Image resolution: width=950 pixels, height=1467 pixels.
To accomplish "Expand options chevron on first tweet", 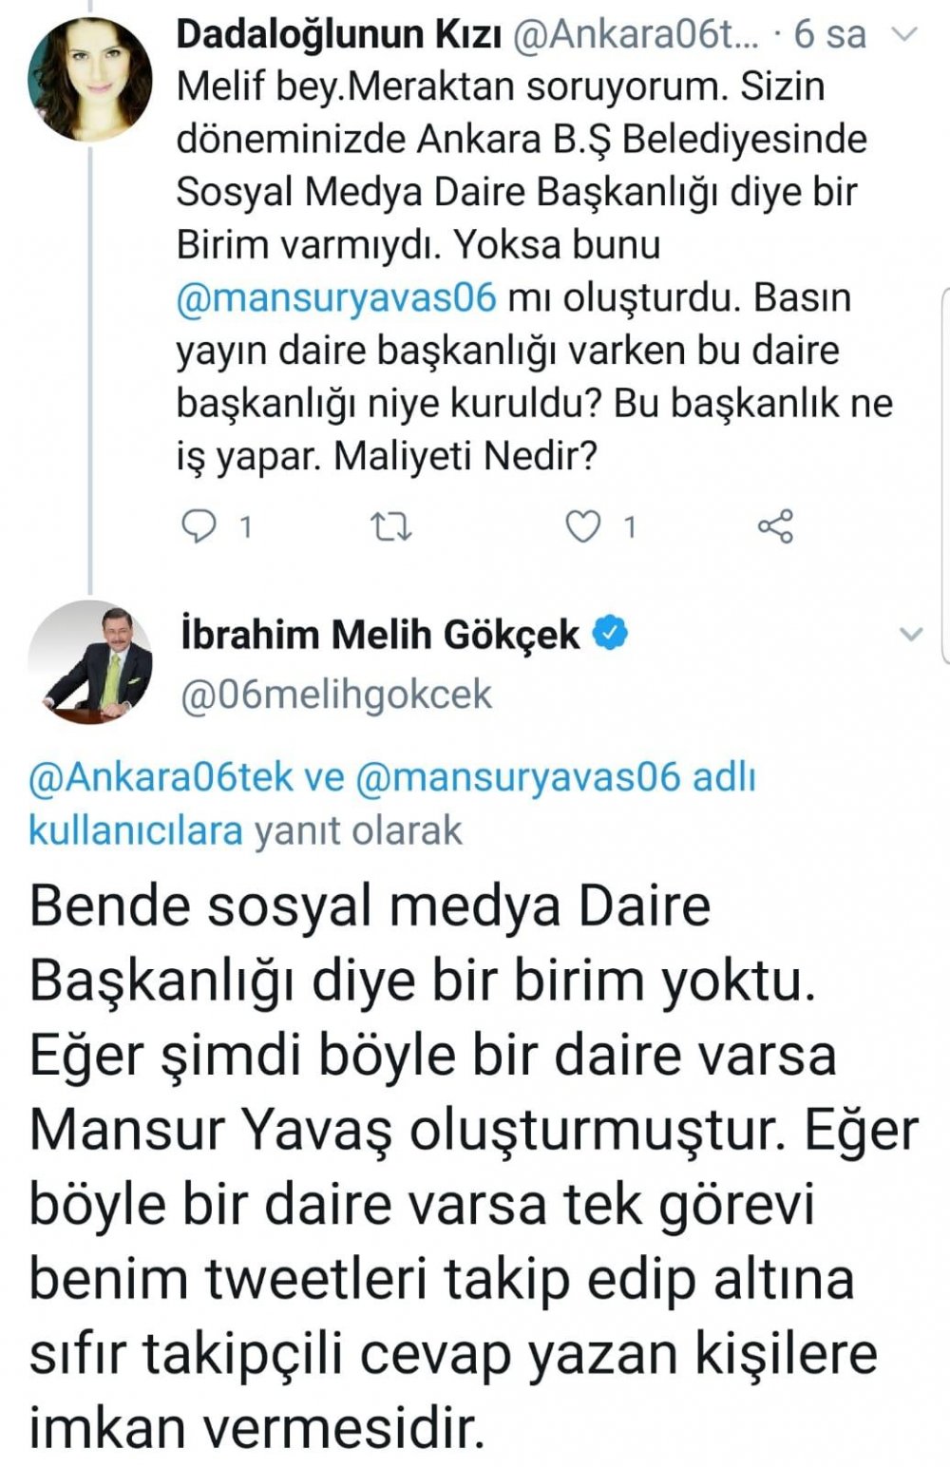I will coord(908,36).
